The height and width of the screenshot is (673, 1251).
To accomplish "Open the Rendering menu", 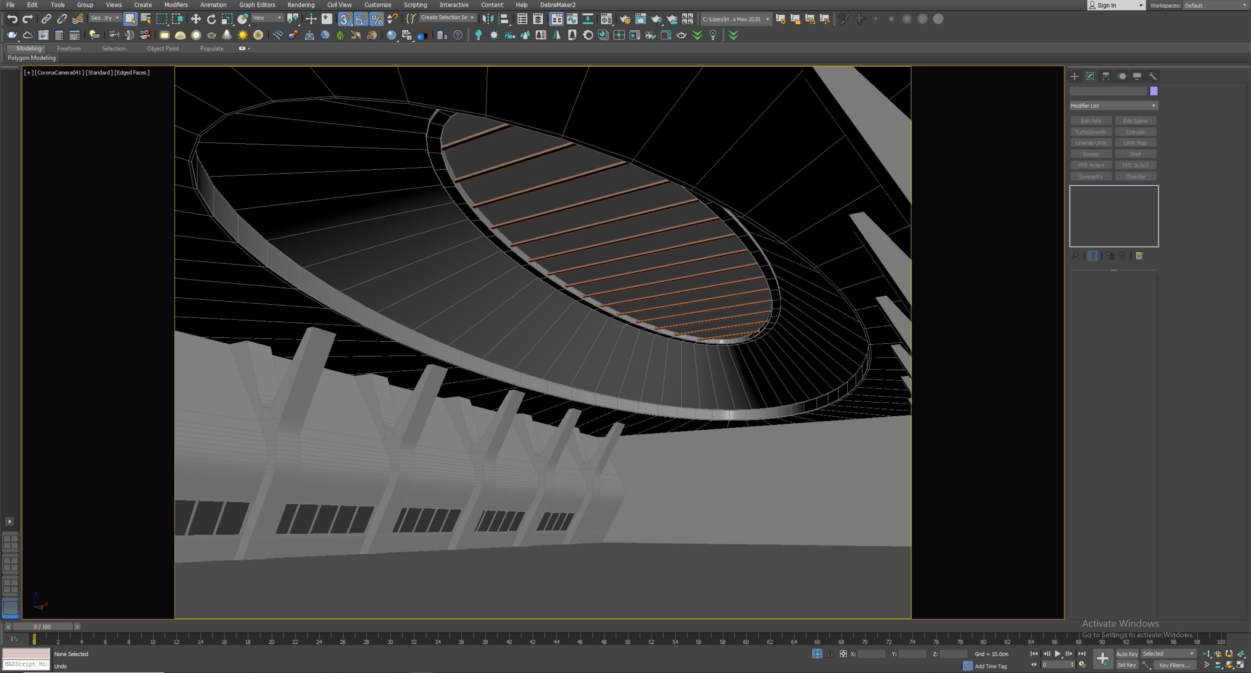I will [x=301, y=5].
